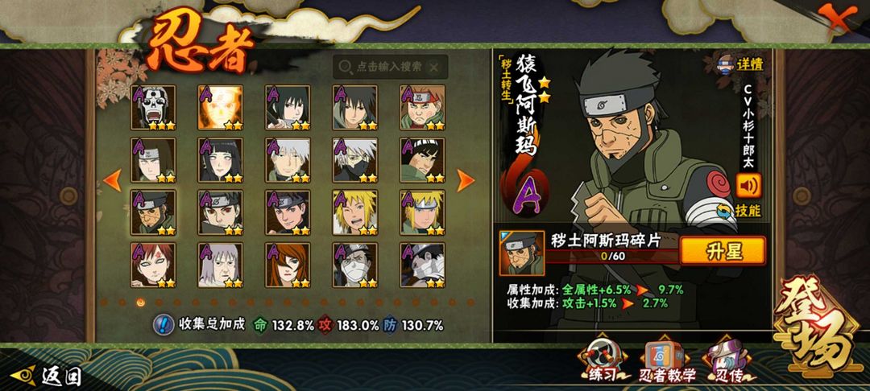This screenshot has height=391, width=870.
Task: Select the first page indicator dot
Action: click(104, 303)
